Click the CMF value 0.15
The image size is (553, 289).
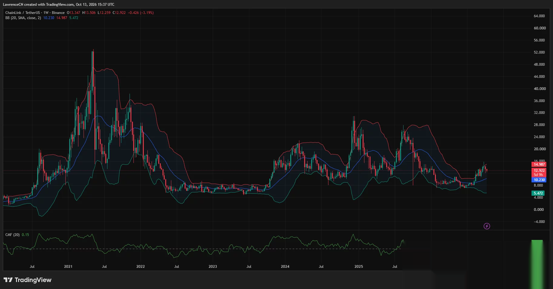25,235
